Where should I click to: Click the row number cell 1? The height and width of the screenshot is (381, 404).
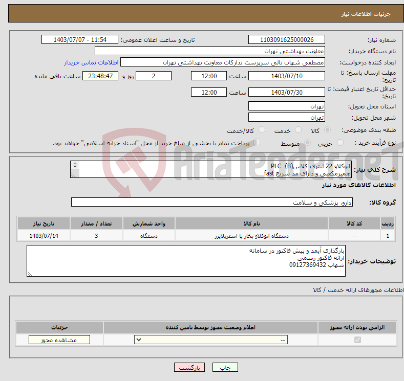coord(388,236)
